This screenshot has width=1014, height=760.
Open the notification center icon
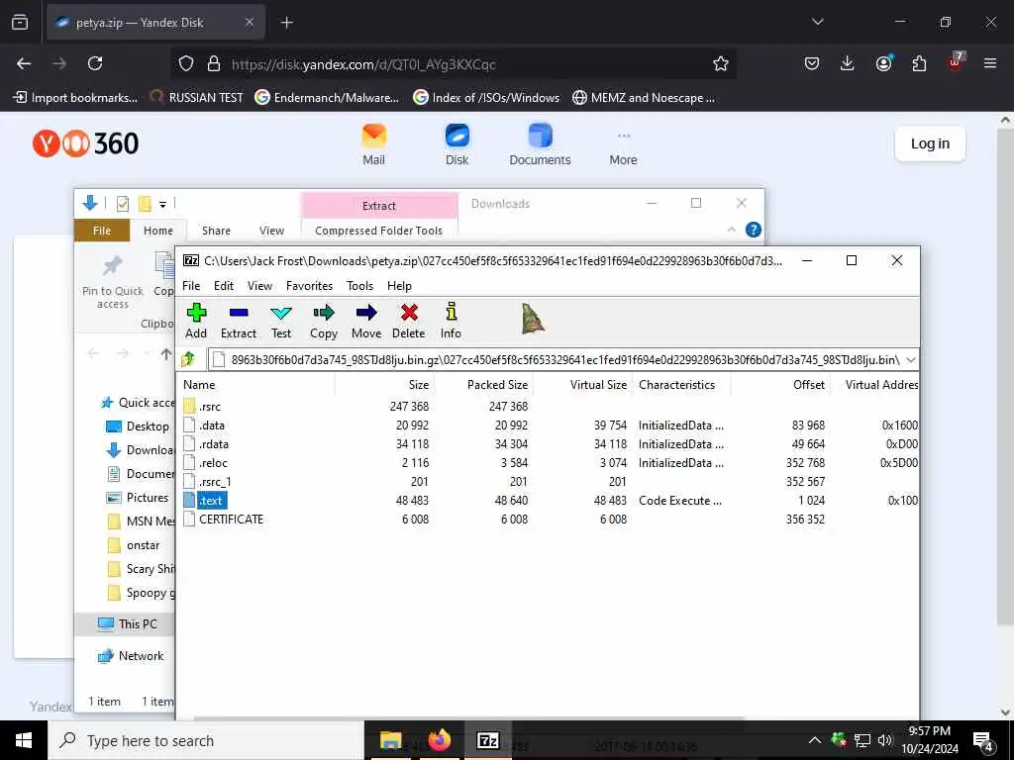click(x=982, y=740)
